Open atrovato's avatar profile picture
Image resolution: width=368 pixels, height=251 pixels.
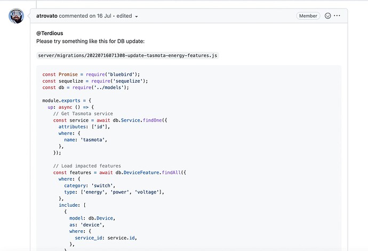point(16,15)
